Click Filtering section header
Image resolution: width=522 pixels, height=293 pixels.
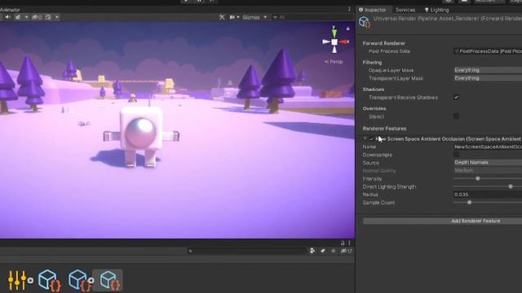click(x=372, y=63)
